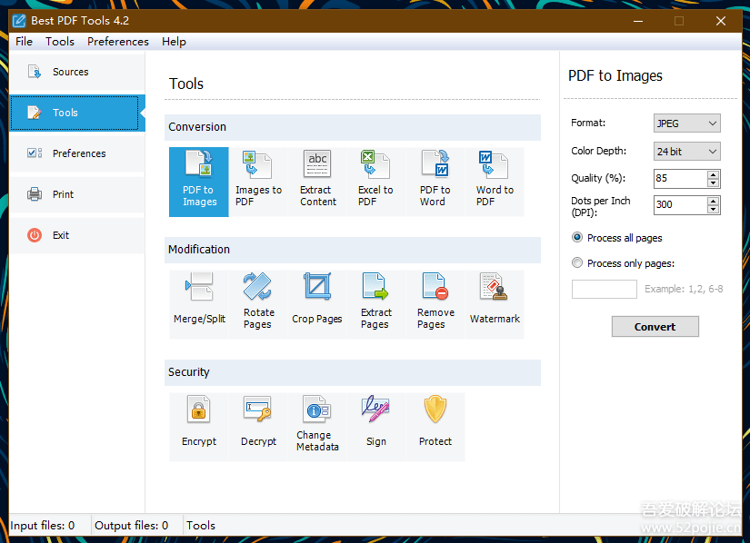Open the Images to PDF tool
The width and height of the screenshot is (750, 543).
click(258, 182)
